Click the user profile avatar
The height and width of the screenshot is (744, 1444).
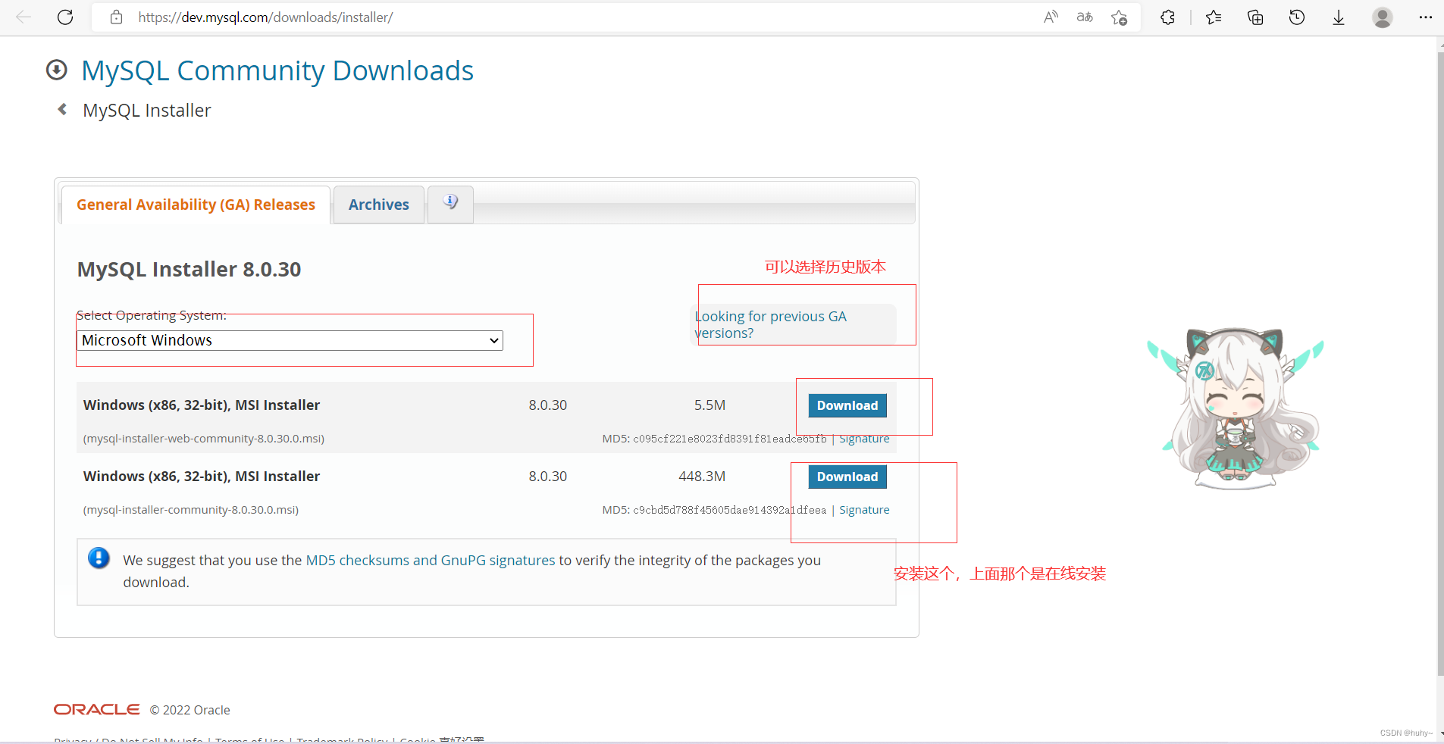point(1383,17)
